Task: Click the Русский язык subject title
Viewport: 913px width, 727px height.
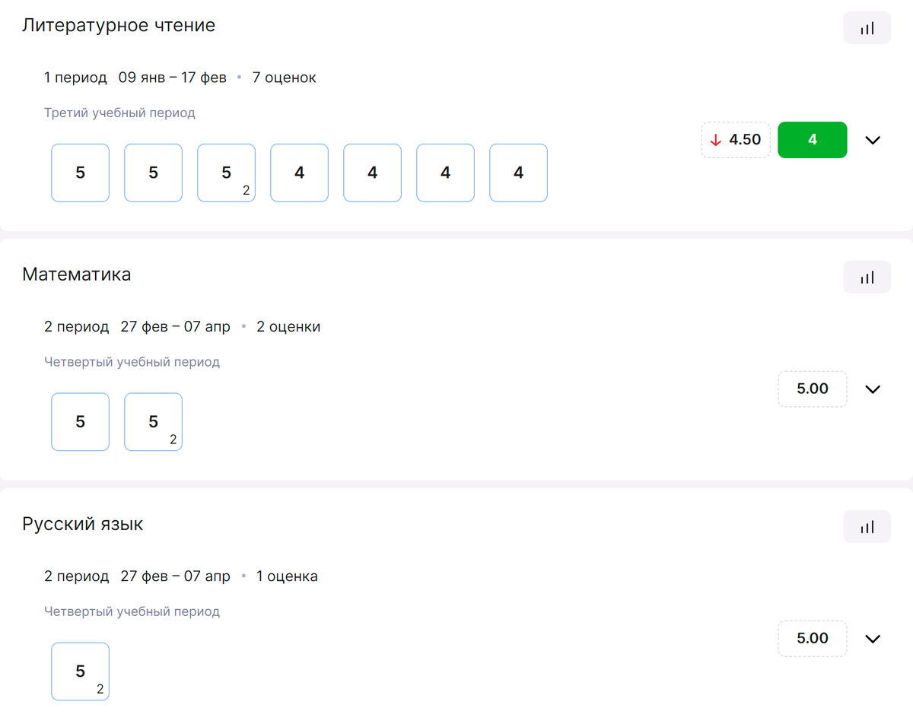Action: click(x=83, y=524)
